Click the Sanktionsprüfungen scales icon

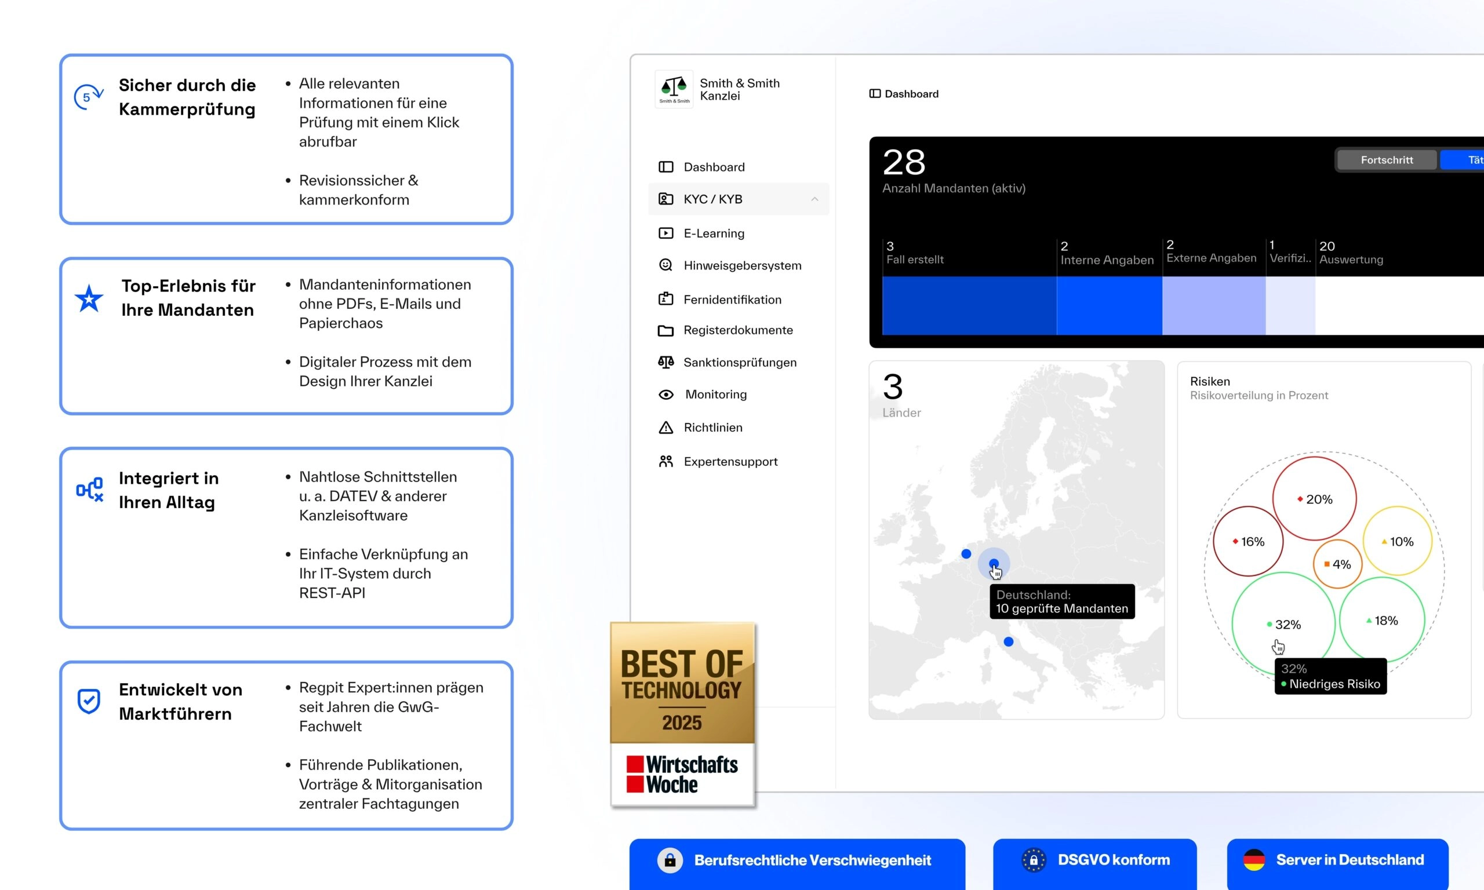coord(666,362)
